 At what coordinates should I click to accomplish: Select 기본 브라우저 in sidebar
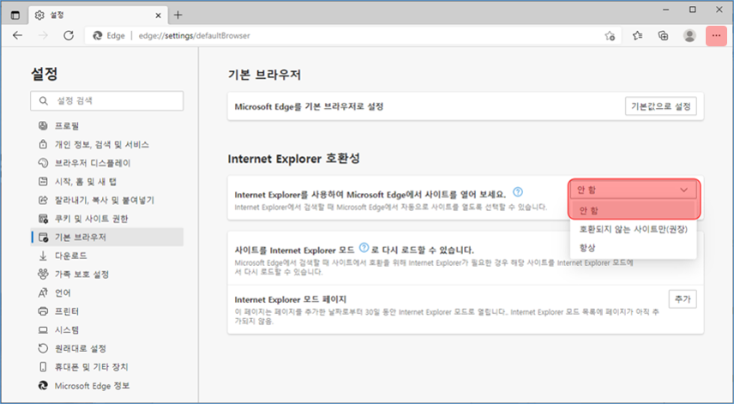(x=106, y=237)
